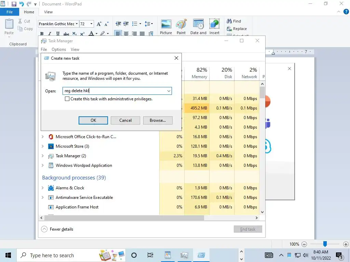This screenshot has height=262, width=350.
Task: Open Task Manager File menu
Action: [44, 49]
